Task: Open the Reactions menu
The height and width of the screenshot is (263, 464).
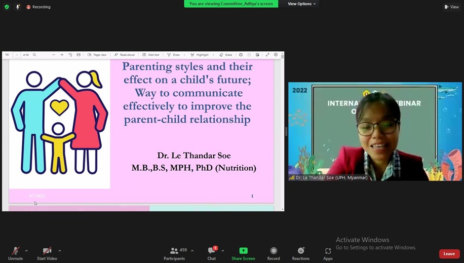Action: [300, 251]
